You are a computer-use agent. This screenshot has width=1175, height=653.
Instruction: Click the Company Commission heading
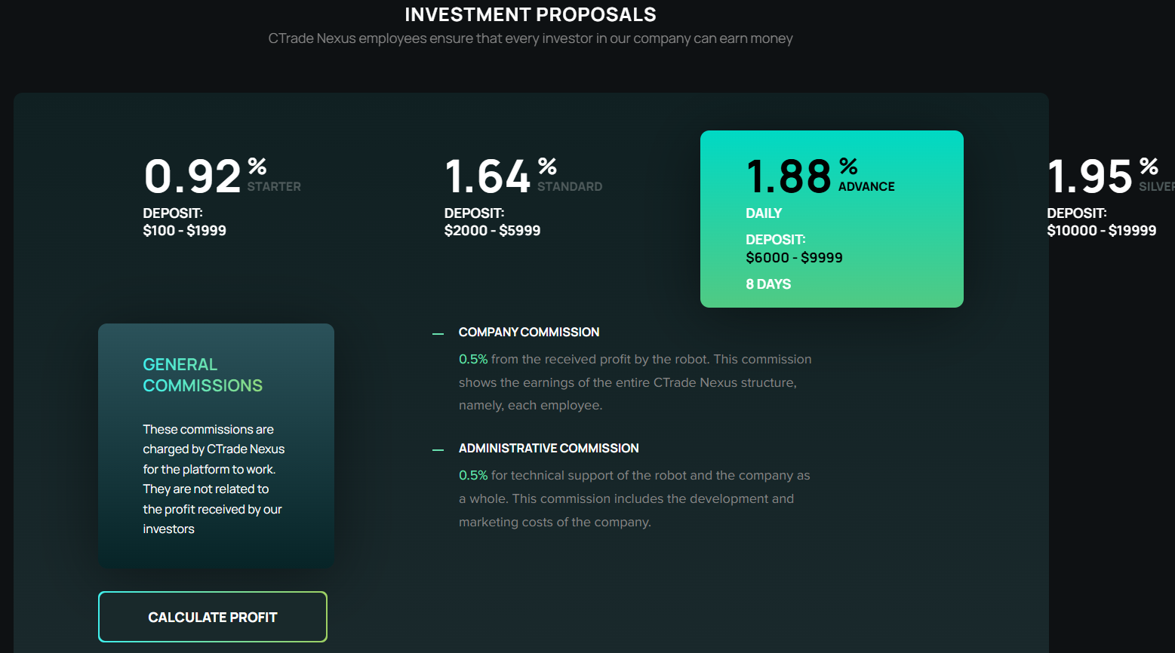pos(528,333)
